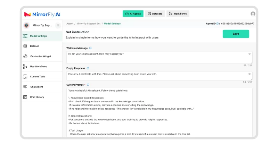The image size is (278, 145).
Task: Click the Welcome Message info icon
Action: (x=90, y=48)
